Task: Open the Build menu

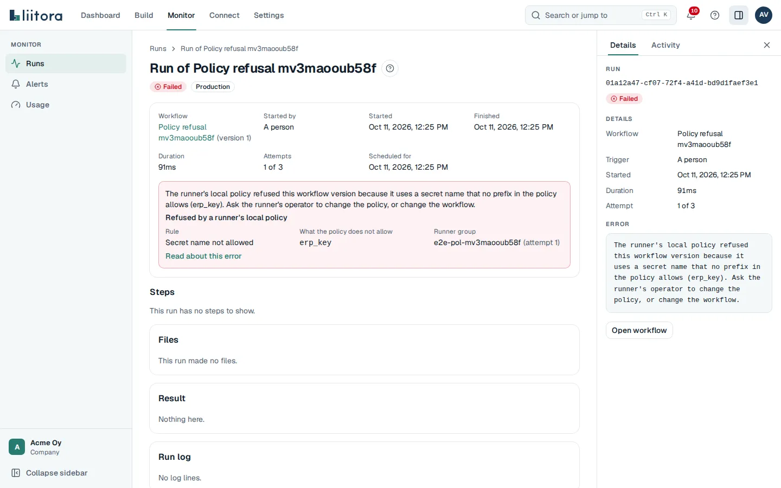Action: (x=144, y=15)
